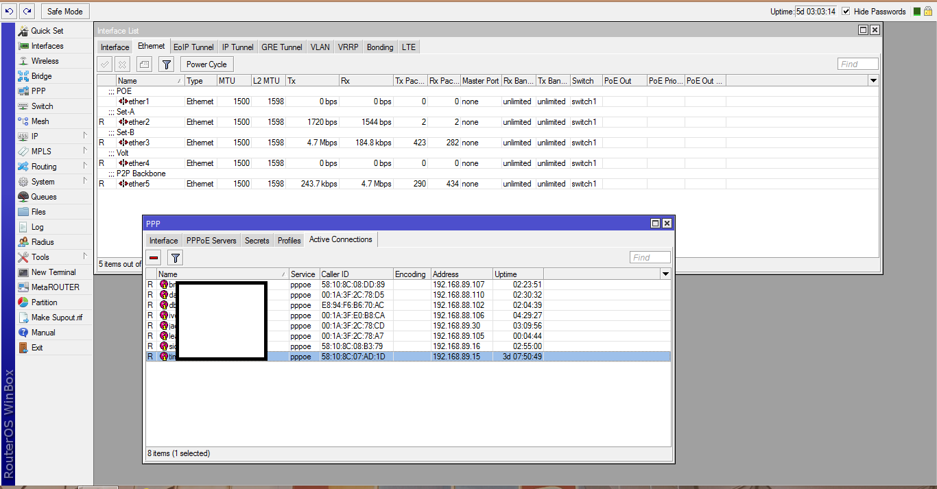The width and height of the screenshot is (937, 489).
Task: Sort PPP connections by Caller ID header
Action: (x=356, y=274)
